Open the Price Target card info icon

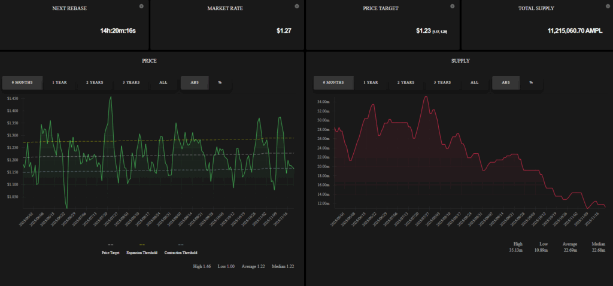pos(453,7)
